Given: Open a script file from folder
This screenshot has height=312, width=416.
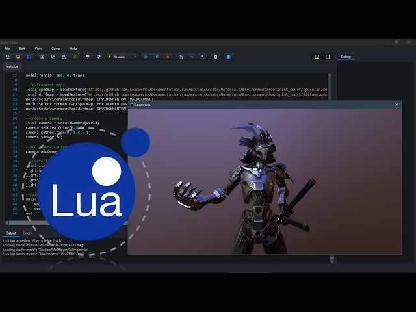Looking at the screenshot, I should [x=18, y=57].
